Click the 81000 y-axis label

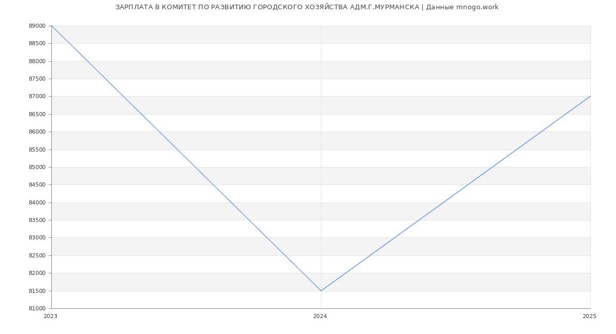pos(37,308)
